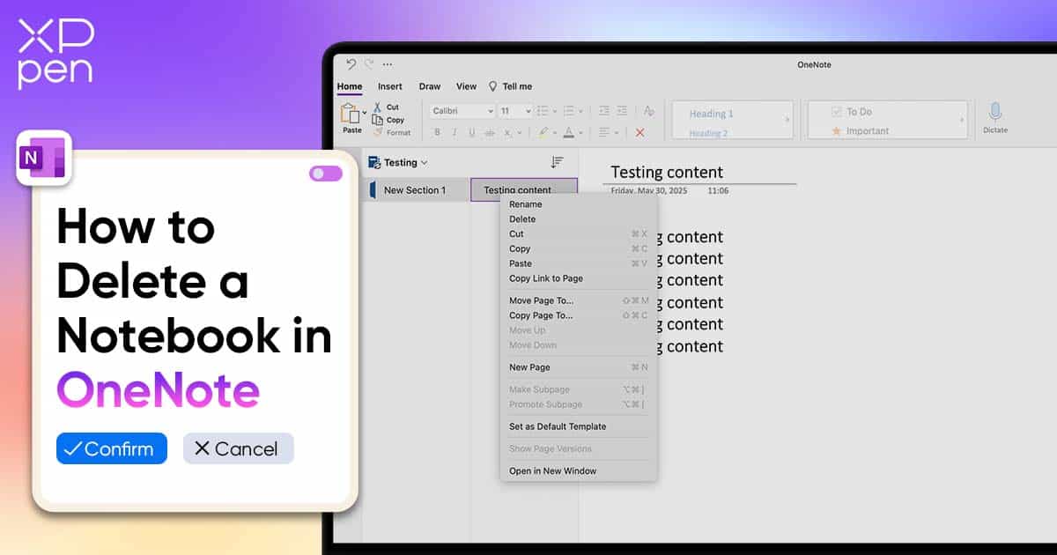Click the paragraph alignment icon
The height and width of the screenshot is (555, 1057).
(x=604, y=132)
